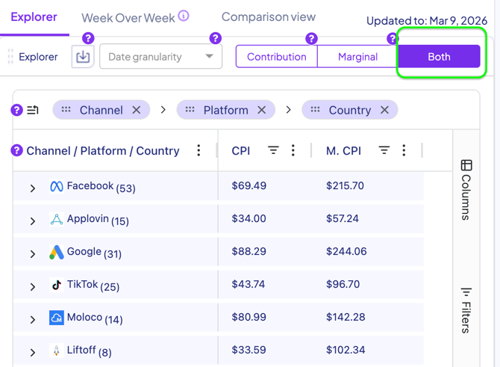This screenshot has height=367, width=500.
Task: Switch to the Week Over Week tab
Action: tap(128, 17)
